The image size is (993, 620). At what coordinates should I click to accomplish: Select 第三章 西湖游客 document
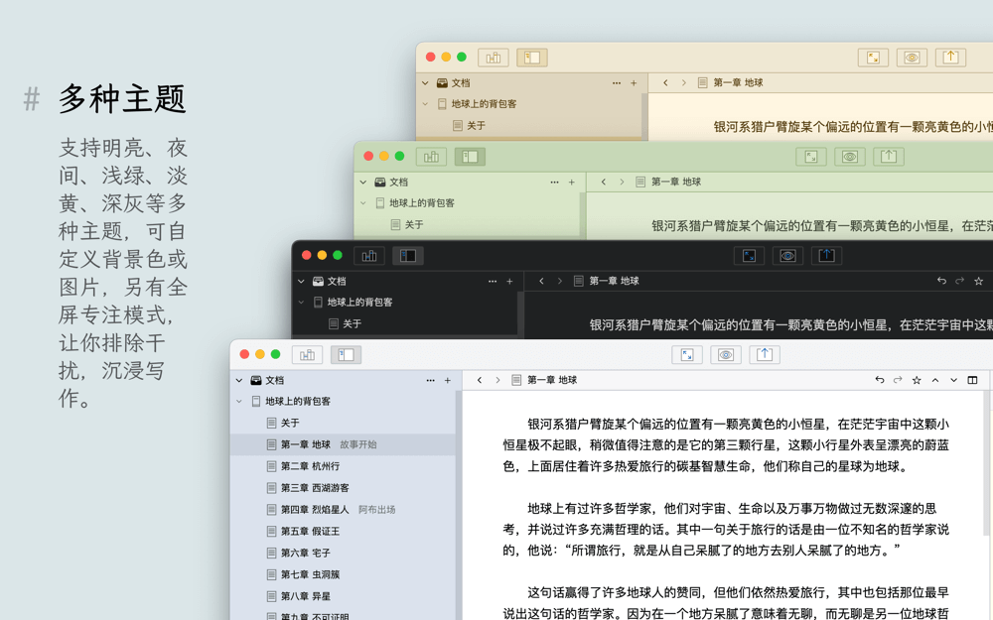(x=343, y=488)
